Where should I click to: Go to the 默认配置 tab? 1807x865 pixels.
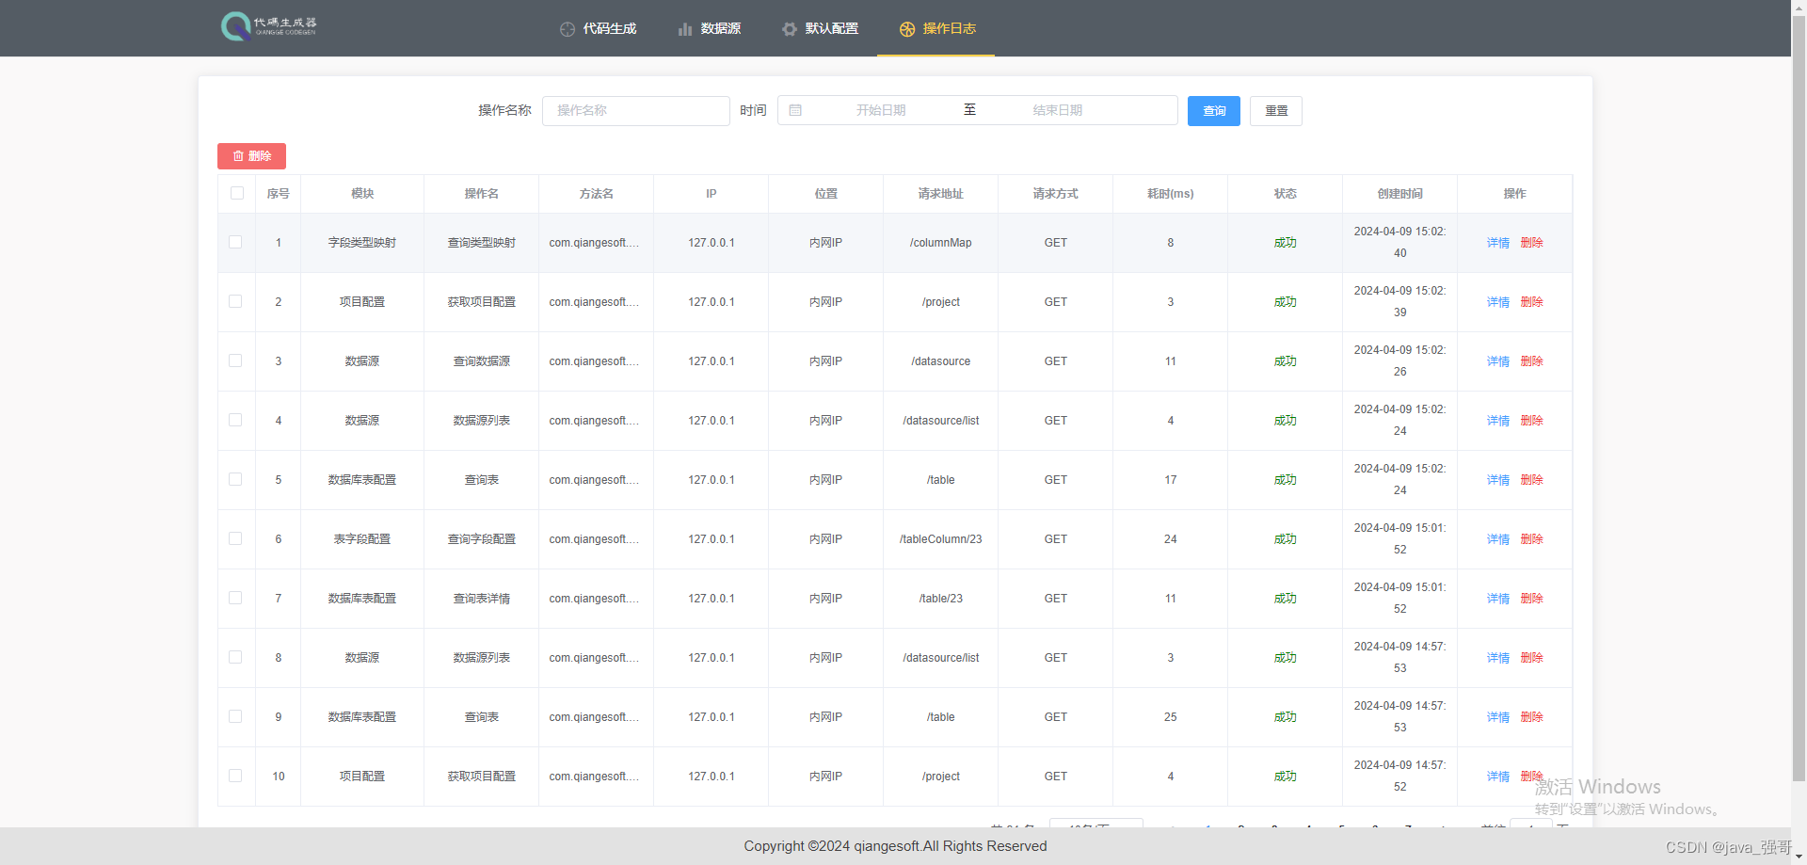(x=820, y=28)
